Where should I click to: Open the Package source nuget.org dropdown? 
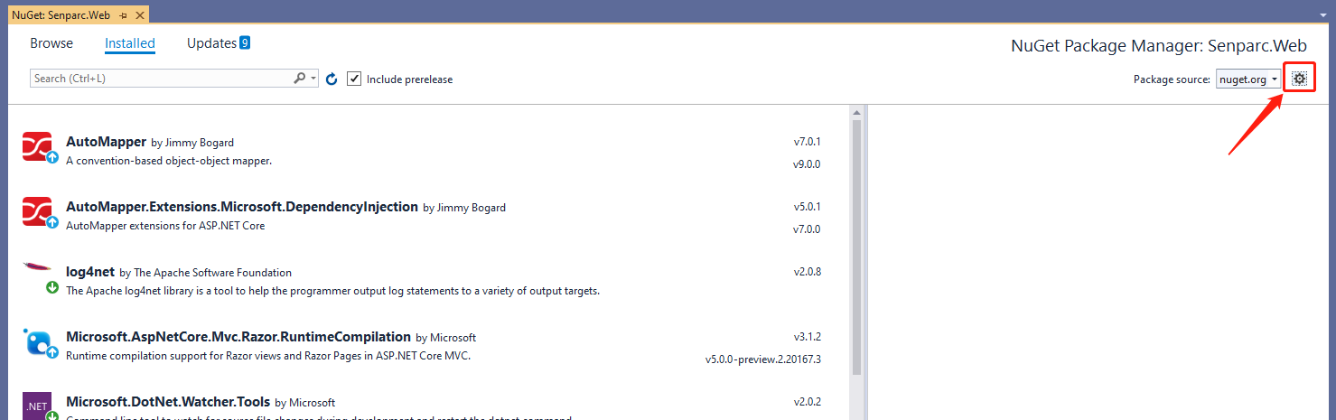tap(1248, 79)
